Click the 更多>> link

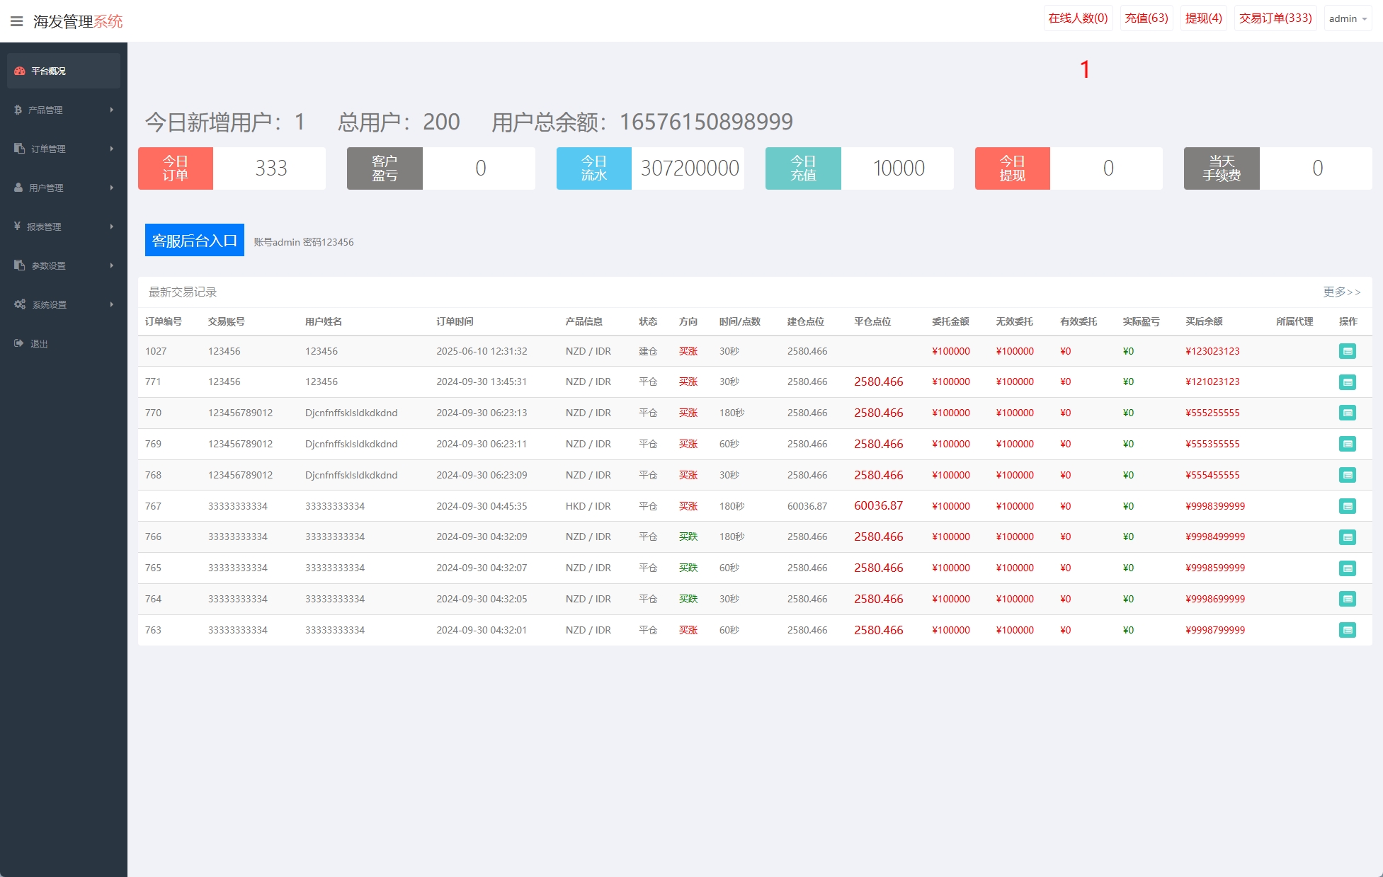(1341, 292)
